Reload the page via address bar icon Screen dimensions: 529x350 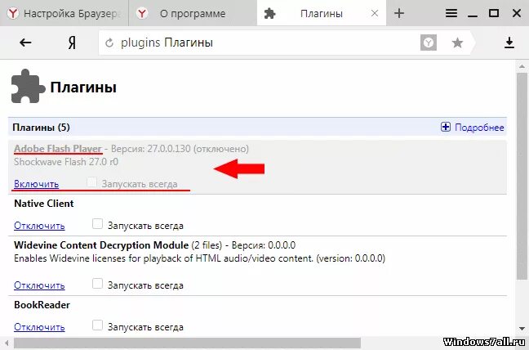(109, 43)
